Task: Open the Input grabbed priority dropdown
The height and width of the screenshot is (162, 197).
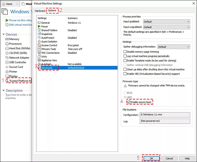Action: (x=167, y=21)
